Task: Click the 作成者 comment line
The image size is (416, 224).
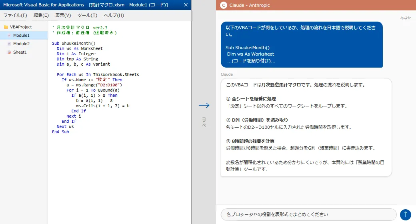Action: pos(84,33)
